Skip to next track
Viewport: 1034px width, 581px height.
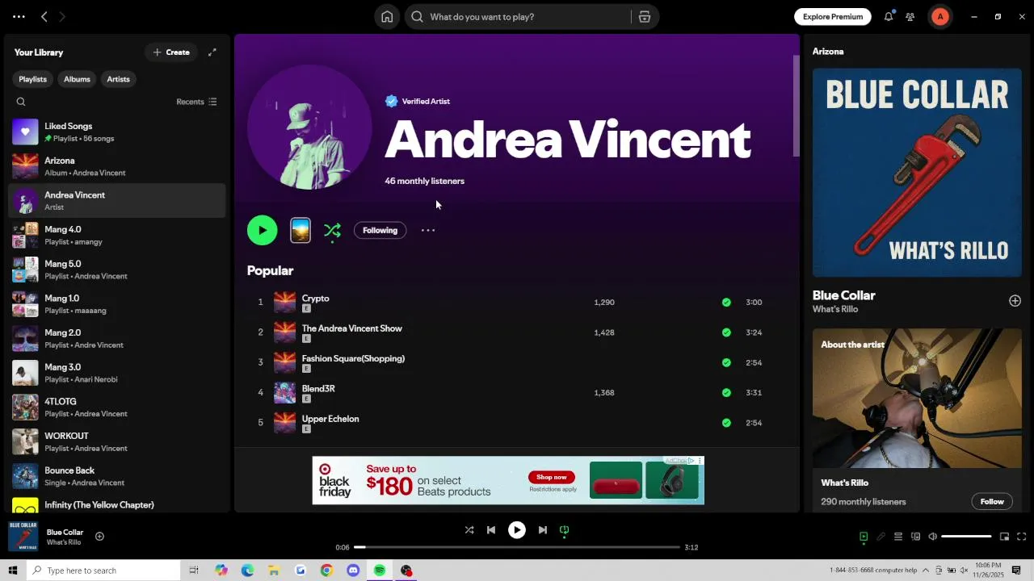coord(543,530)
